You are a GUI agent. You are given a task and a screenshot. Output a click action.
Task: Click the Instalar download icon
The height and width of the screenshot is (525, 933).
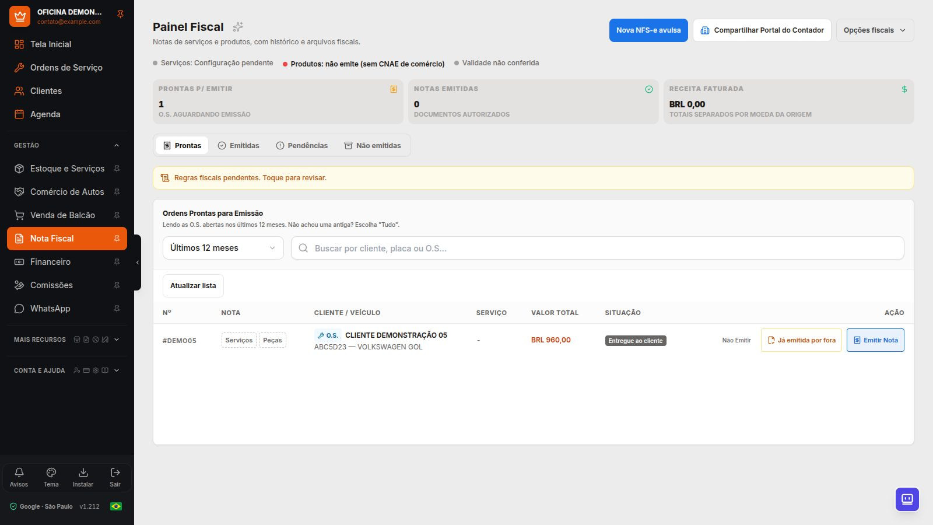tap(83, 477)
